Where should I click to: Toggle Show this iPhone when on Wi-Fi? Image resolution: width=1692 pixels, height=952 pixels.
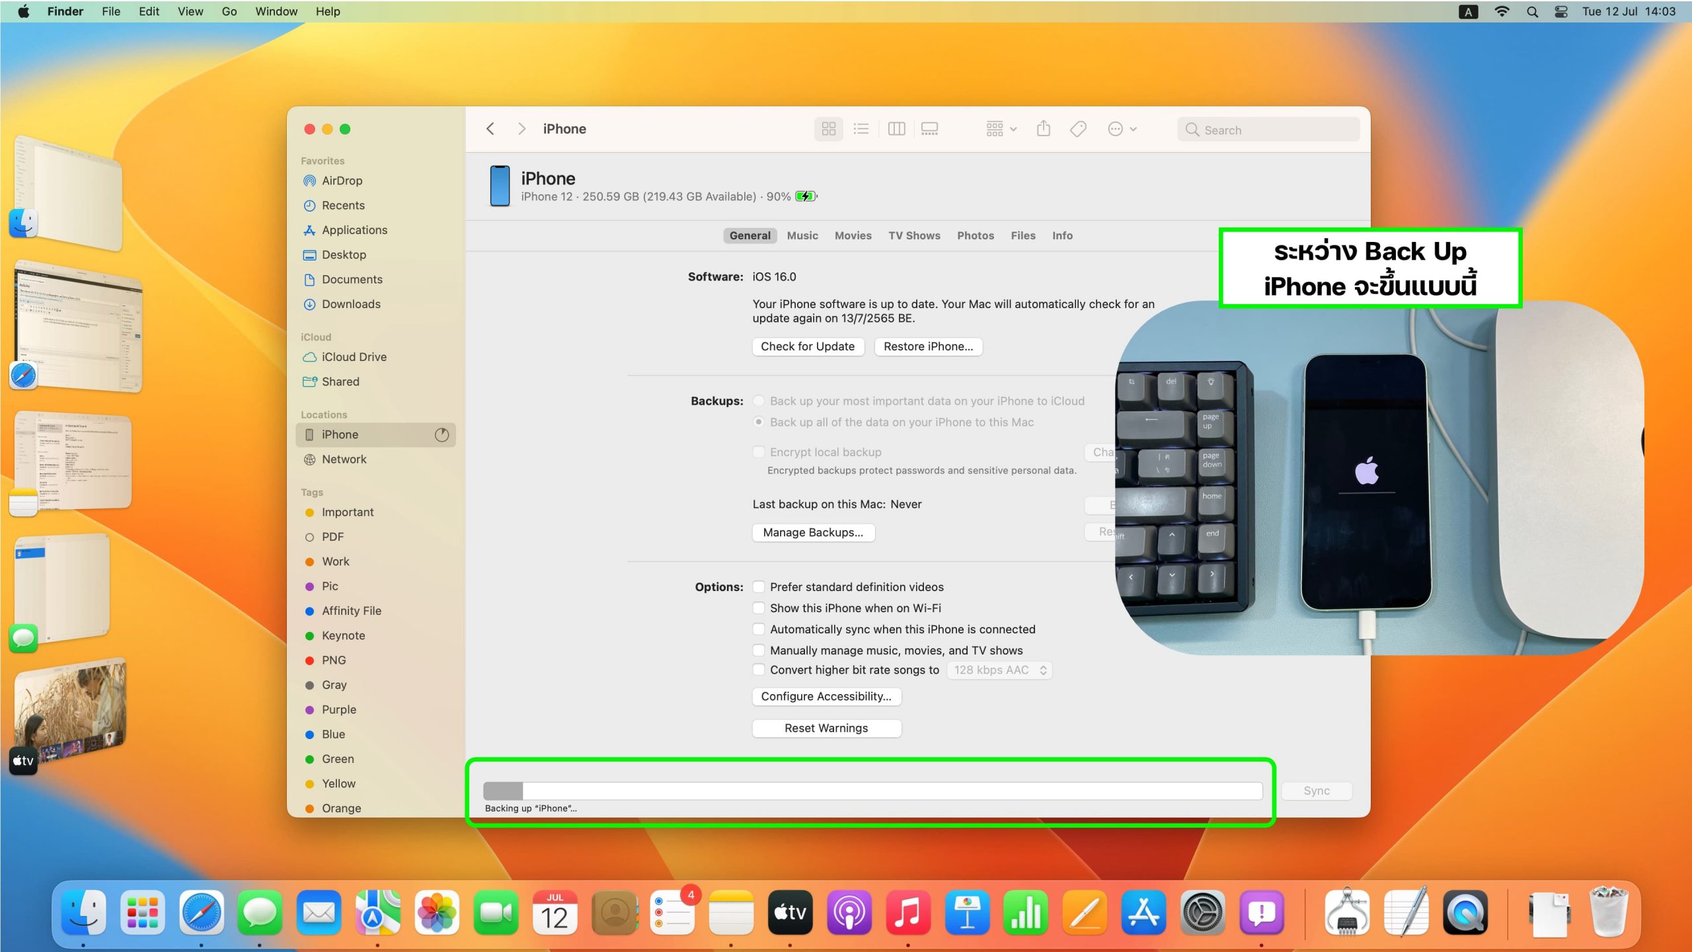point(759,608)
